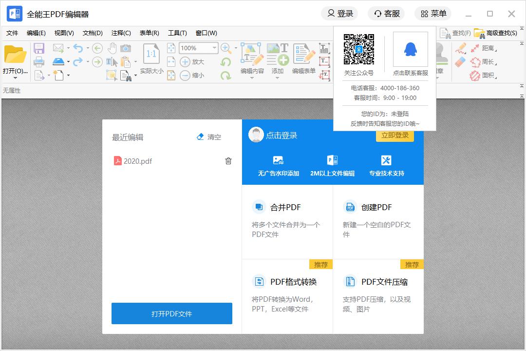Open the 注释(C) menu
Screen dimensions: 526x351
(x=121, y=33)
